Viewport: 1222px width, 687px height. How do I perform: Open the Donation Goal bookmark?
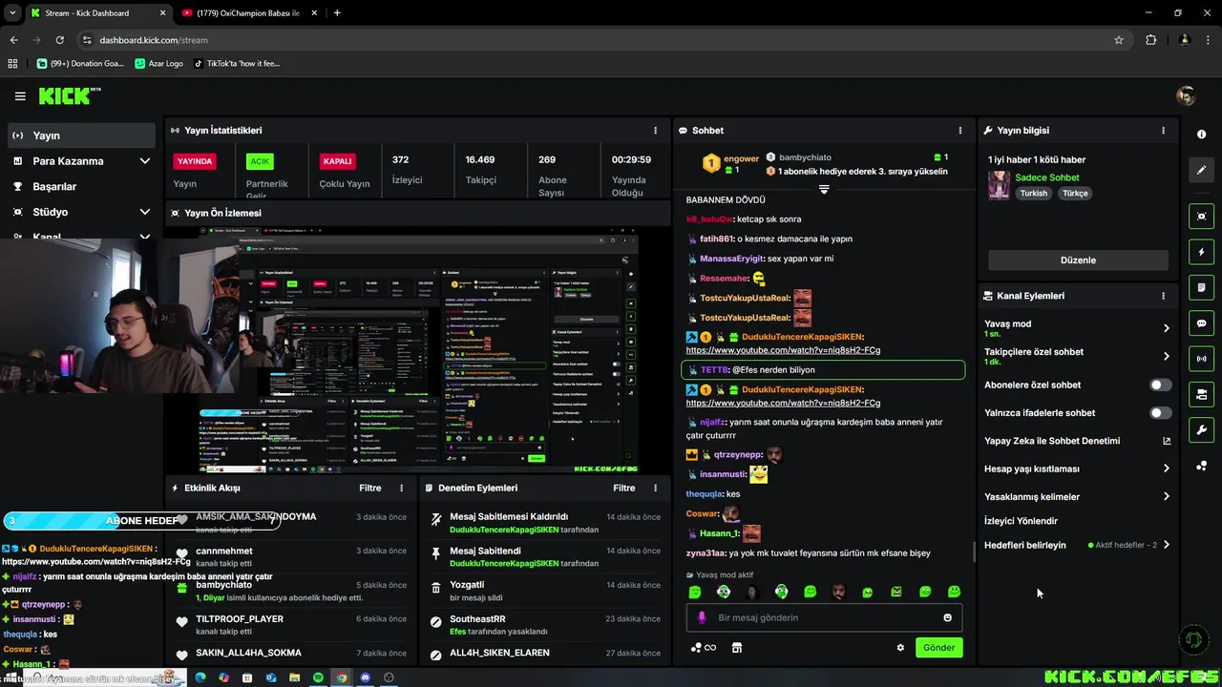(80, 64)
